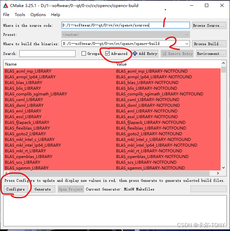Select the BLAS_mkl_intel_c_LIBRARY entry name

[30, 140]
